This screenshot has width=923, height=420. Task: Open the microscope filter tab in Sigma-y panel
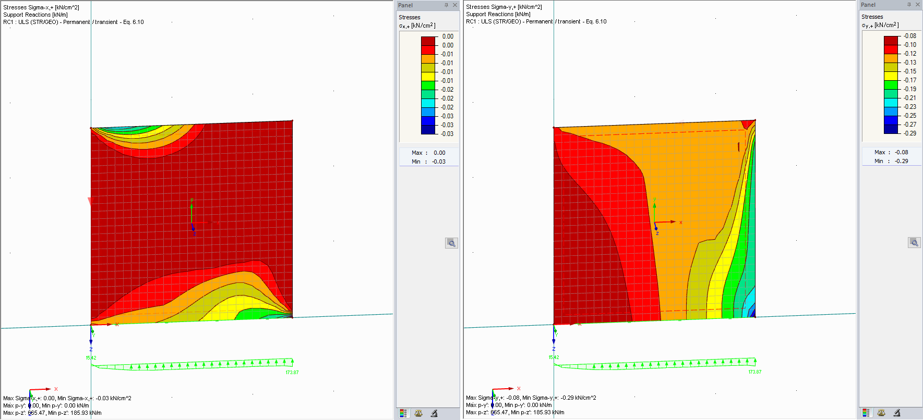897,413
